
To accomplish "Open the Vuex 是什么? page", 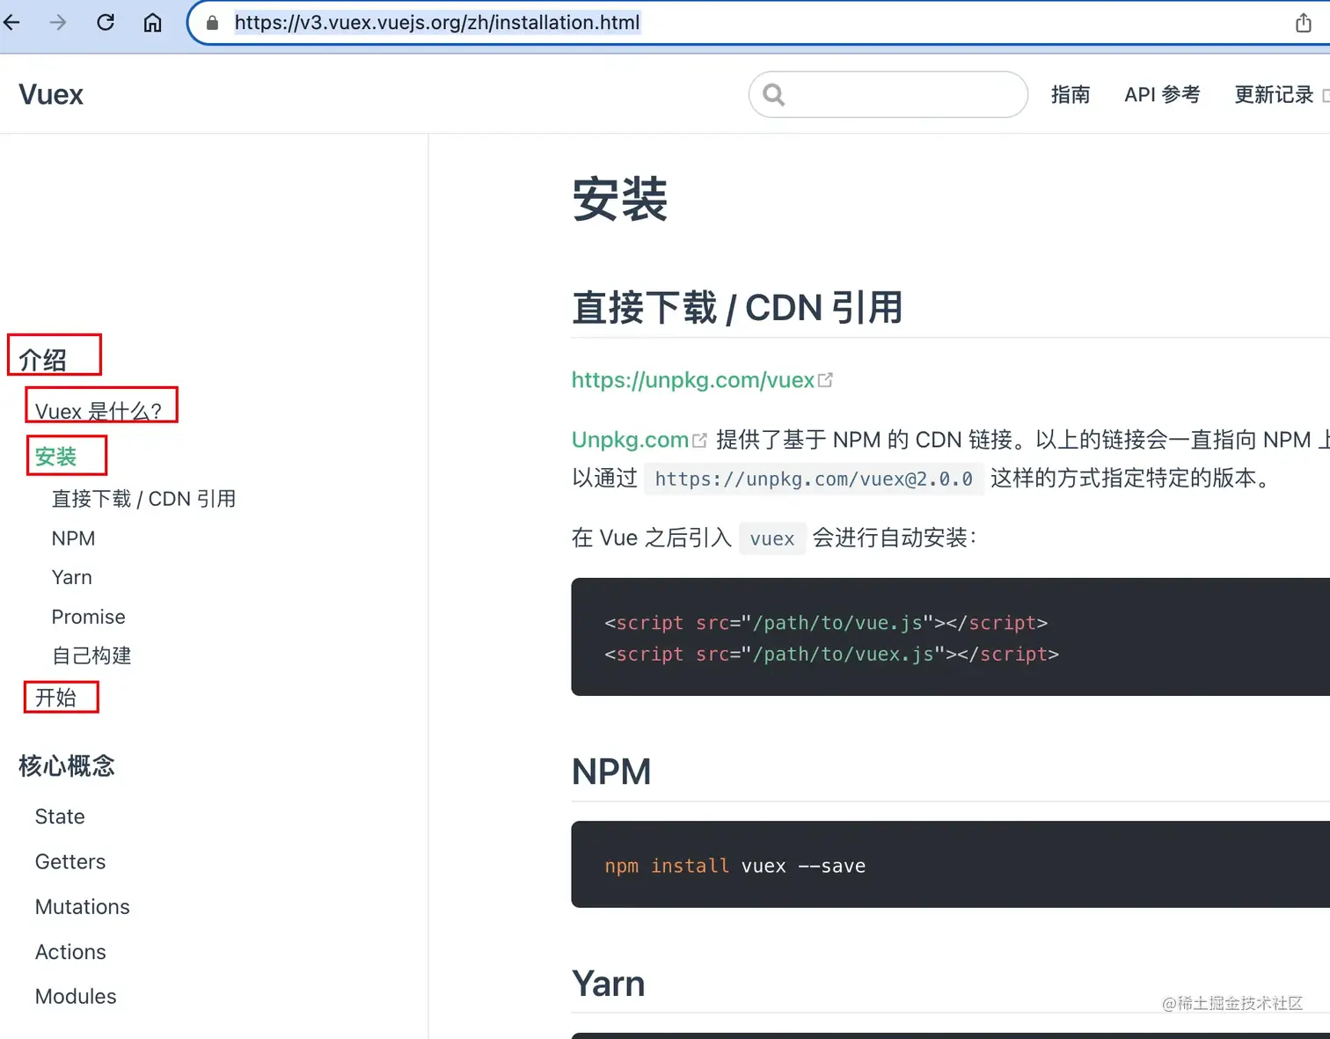I will [99, 409].
